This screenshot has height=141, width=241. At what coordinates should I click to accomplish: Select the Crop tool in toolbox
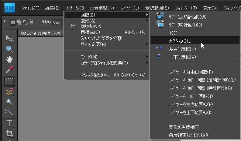[x=9, y=134]
